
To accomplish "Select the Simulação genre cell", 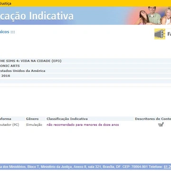I will click(34, 125).
